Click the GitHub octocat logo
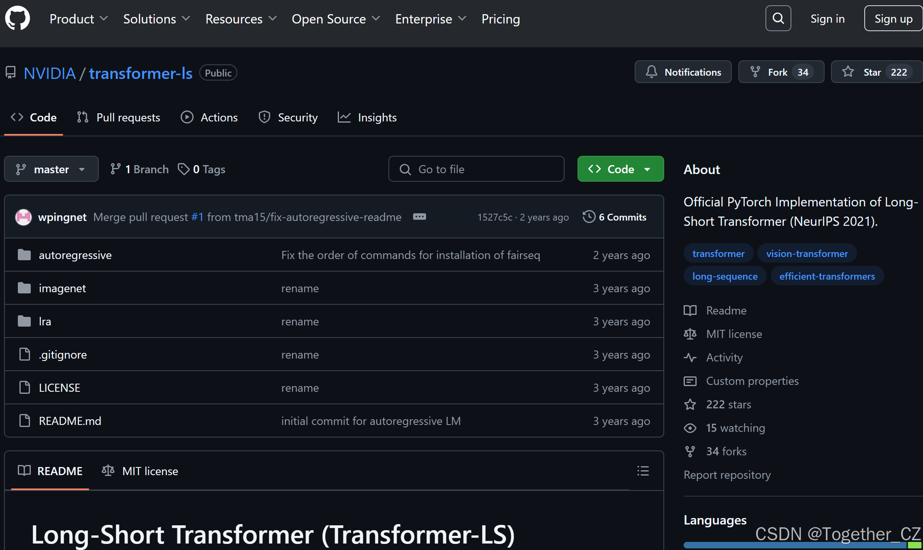923x550 pixels. pyautogui.click(x=17, y=18)
